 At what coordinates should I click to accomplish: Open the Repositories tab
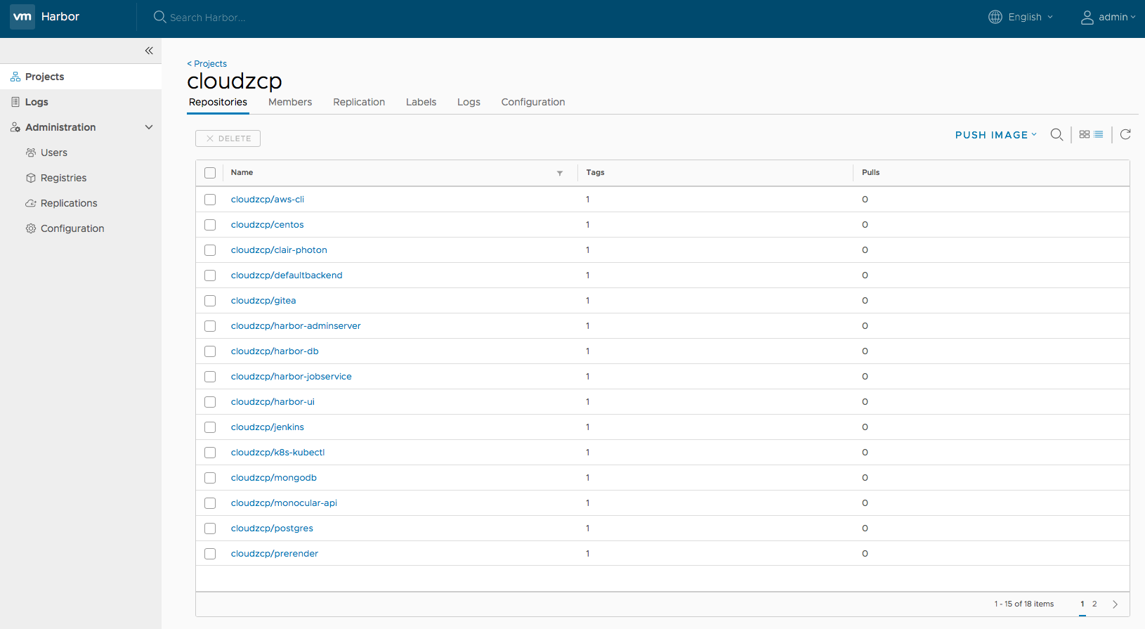(218, 102)
